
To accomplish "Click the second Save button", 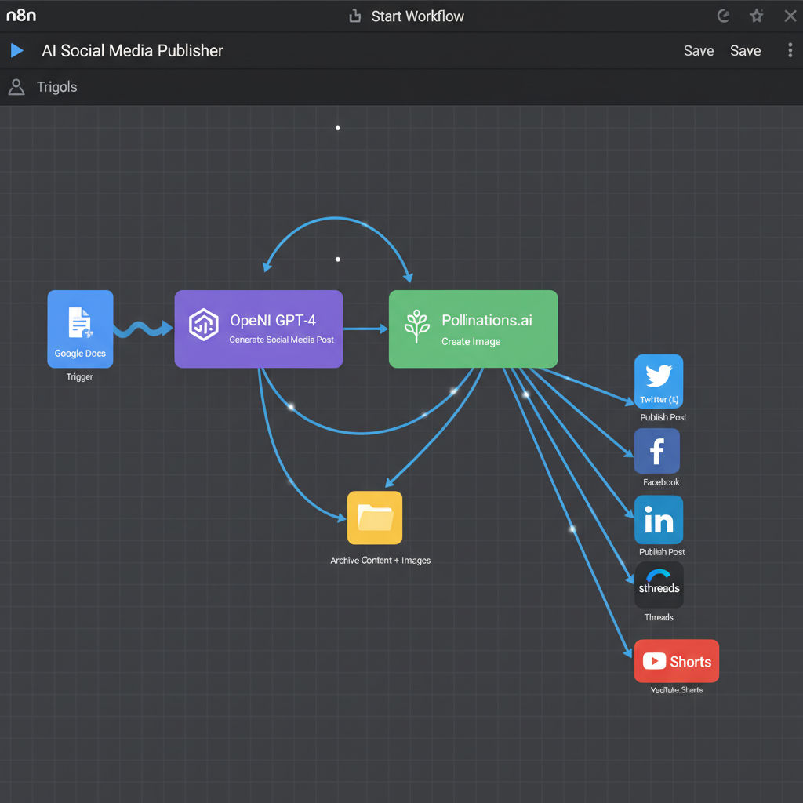I will pyautogui.click(x=745, y=50).
